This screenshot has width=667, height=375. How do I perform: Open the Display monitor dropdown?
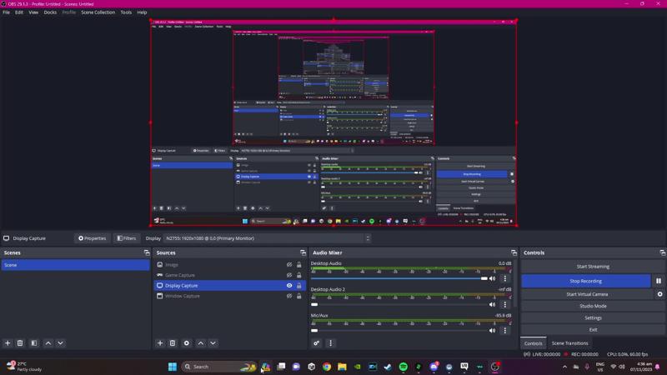pos(267,238)
